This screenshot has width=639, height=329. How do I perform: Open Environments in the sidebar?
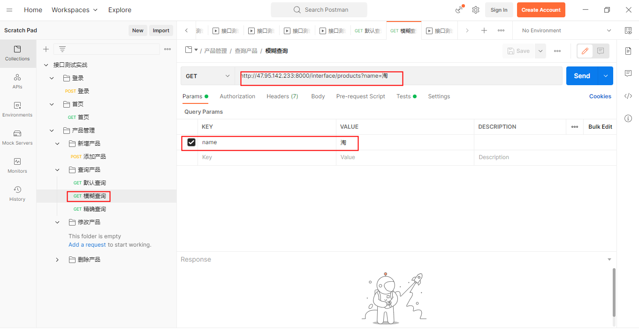pos(17,110)
